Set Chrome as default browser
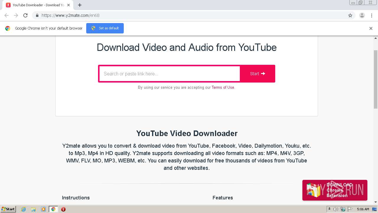378x213 pixels. coord(105,28)
